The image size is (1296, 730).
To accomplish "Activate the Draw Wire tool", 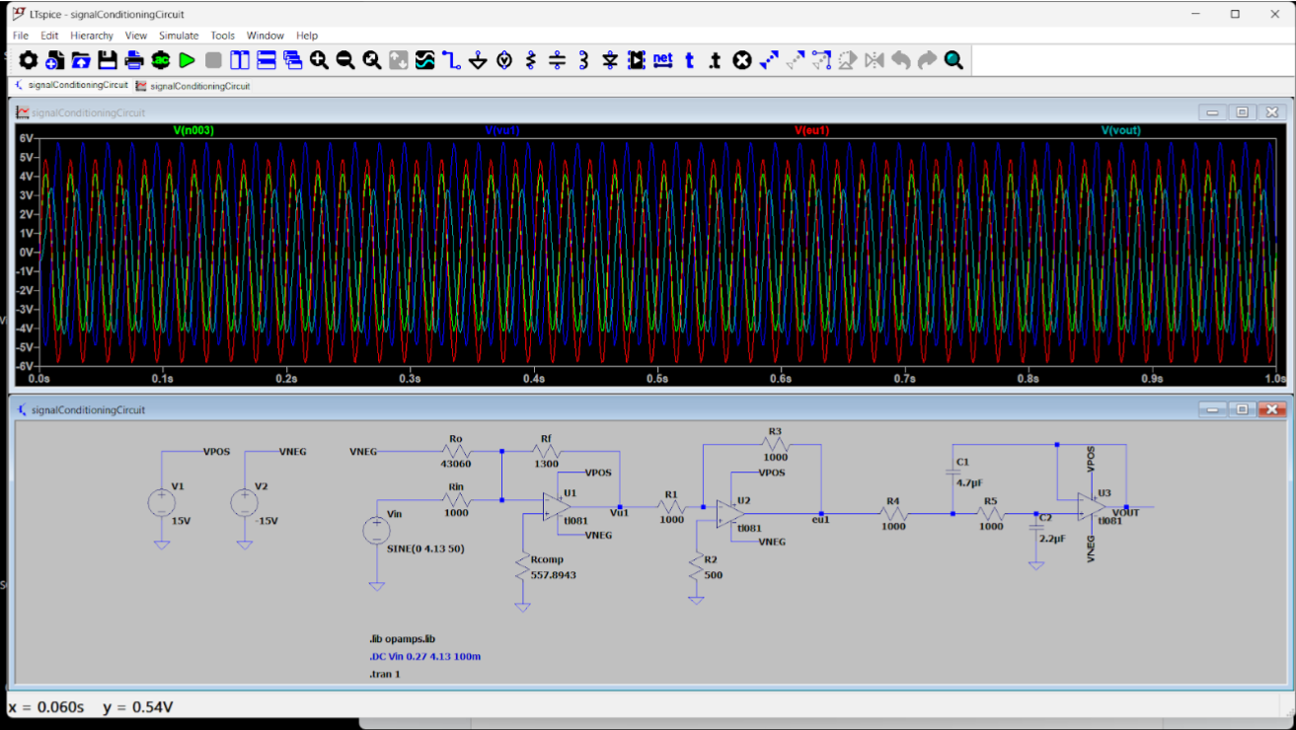I will pyautogui.click(x=451, y=60).
